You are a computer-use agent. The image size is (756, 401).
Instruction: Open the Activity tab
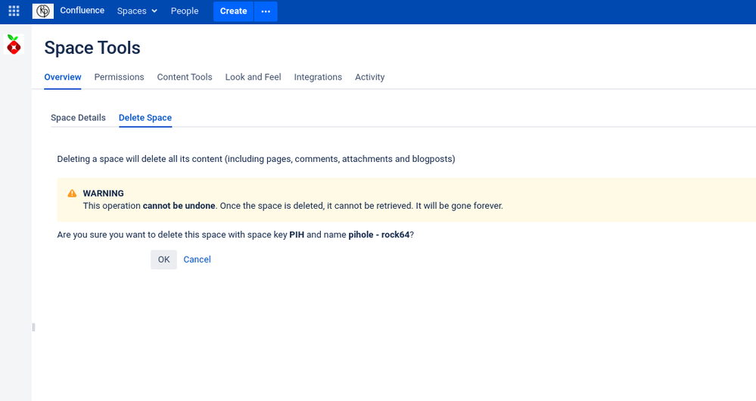pyautogui.click(x=370, y=77)
